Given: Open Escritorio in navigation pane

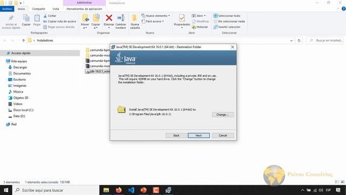Looking at the screenshot, I should click(17, 80).
